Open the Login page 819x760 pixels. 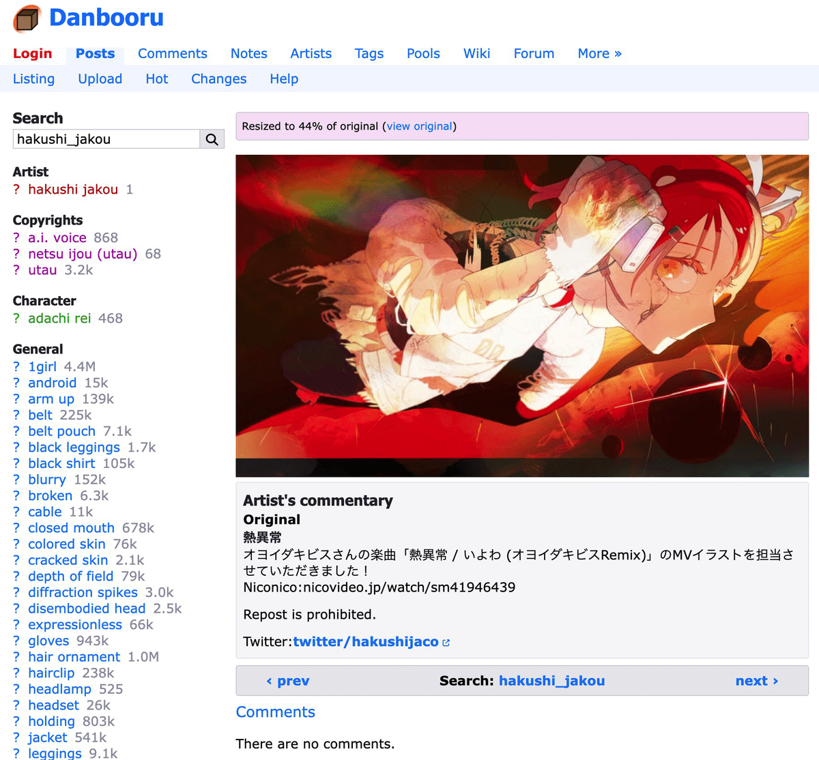(32, 54)
